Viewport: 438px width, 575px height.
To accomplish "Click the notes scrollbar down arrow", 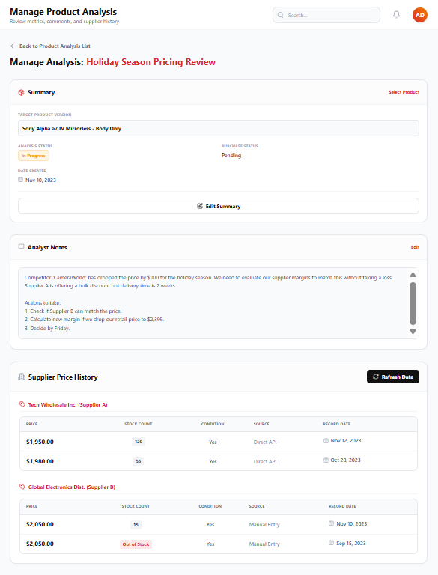I will [413, 332].
